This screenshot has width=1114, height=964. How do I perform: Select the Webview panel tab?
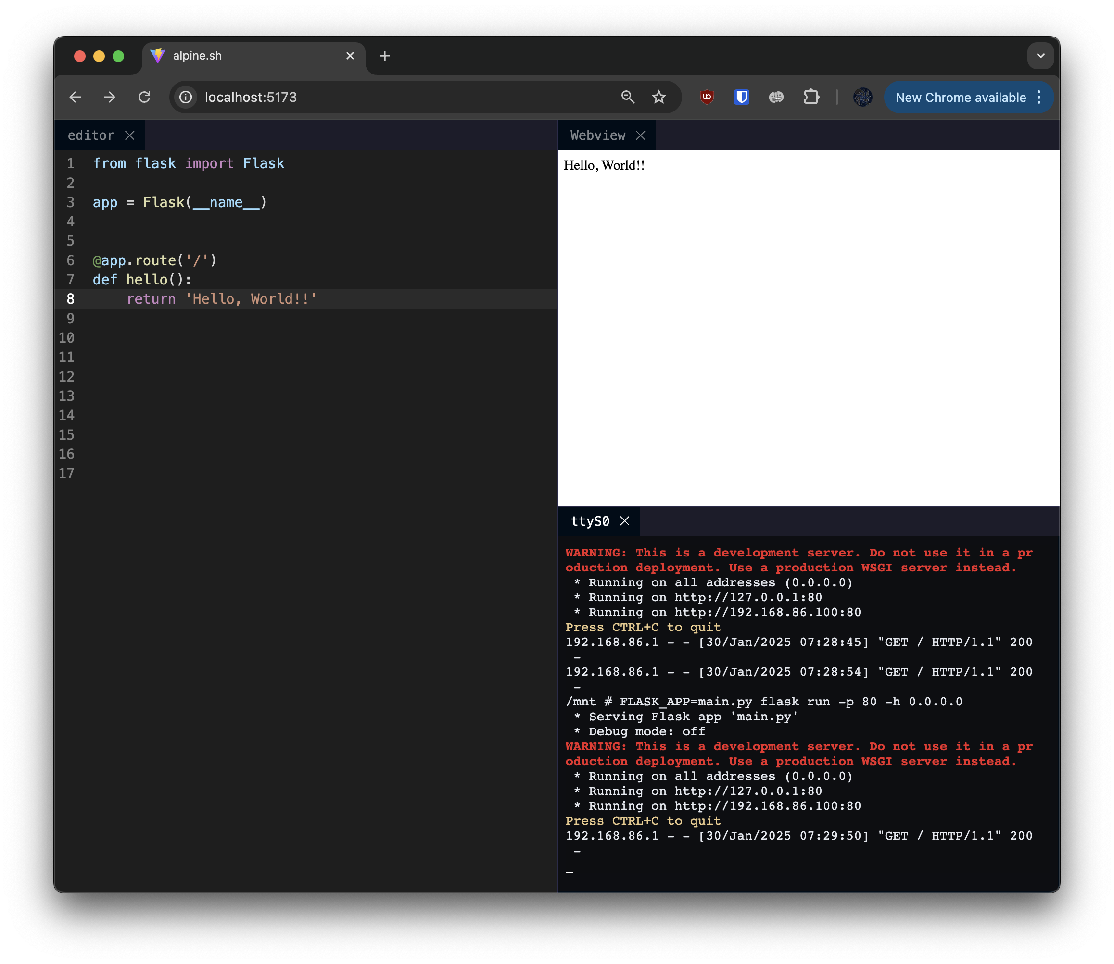598,135
